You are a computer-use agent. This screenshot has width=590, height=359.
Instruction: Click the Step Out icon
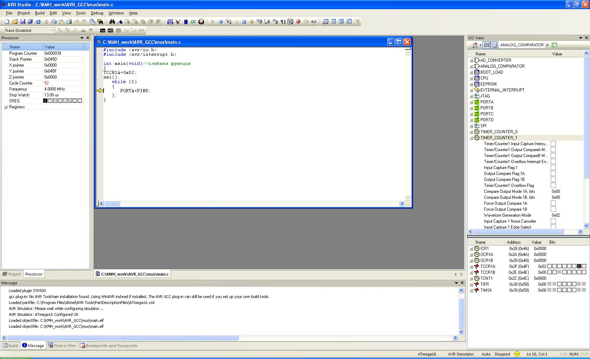pos(275,21)
